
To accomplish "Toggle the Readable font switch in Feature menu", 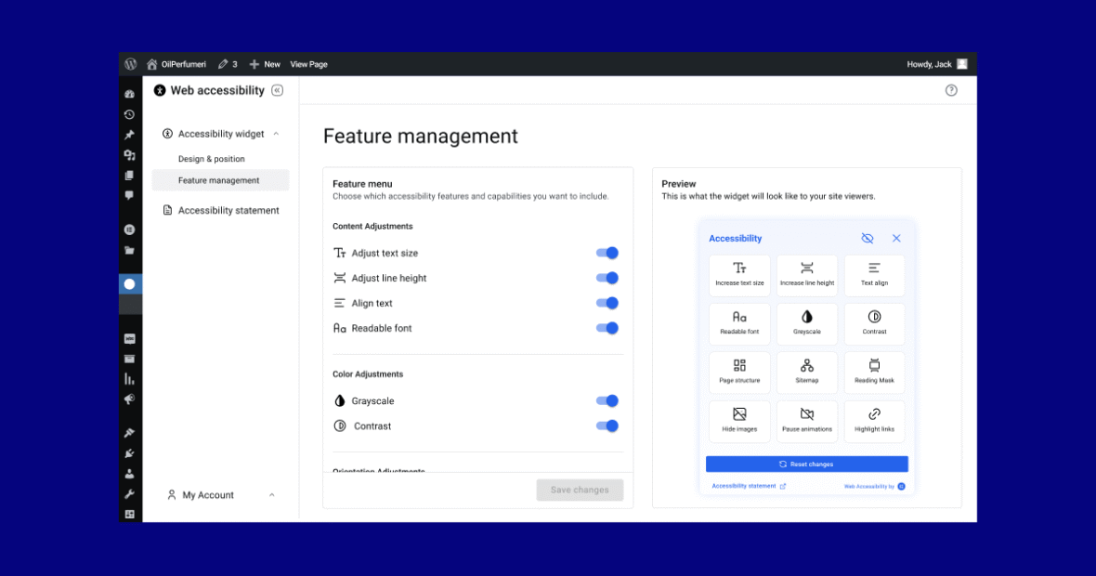I will click(607, 329).
